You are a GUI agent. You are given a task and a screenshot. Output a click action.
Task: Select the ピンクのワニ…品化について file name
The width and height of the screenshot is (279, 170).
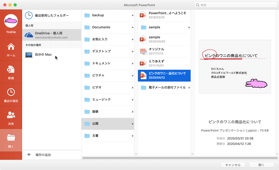[x=167, y=73]
